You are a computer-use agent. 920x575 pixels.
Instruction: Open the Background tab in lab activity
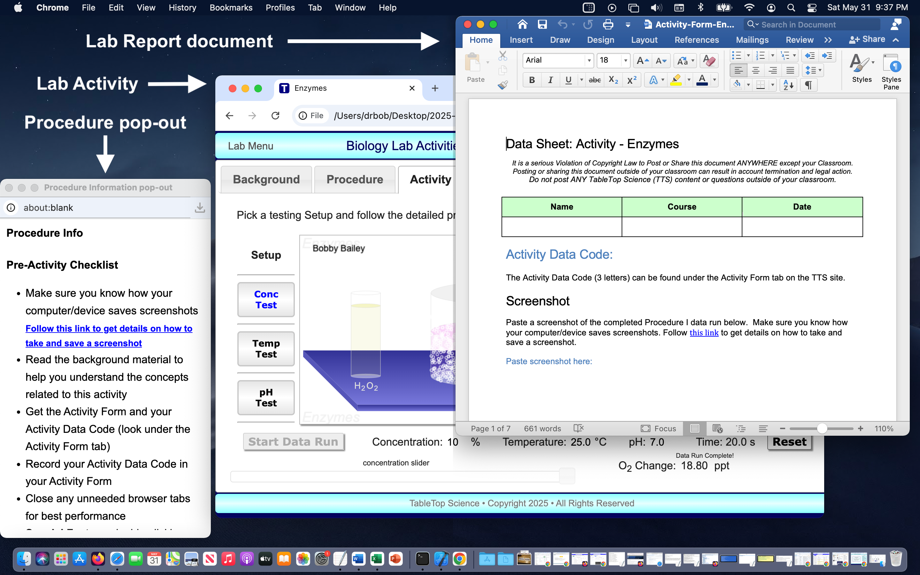pos(266,179)
